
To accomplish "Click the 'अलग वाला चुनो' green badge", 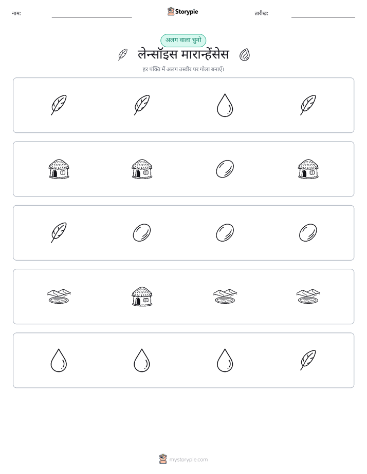I will [x=183, y=40].
